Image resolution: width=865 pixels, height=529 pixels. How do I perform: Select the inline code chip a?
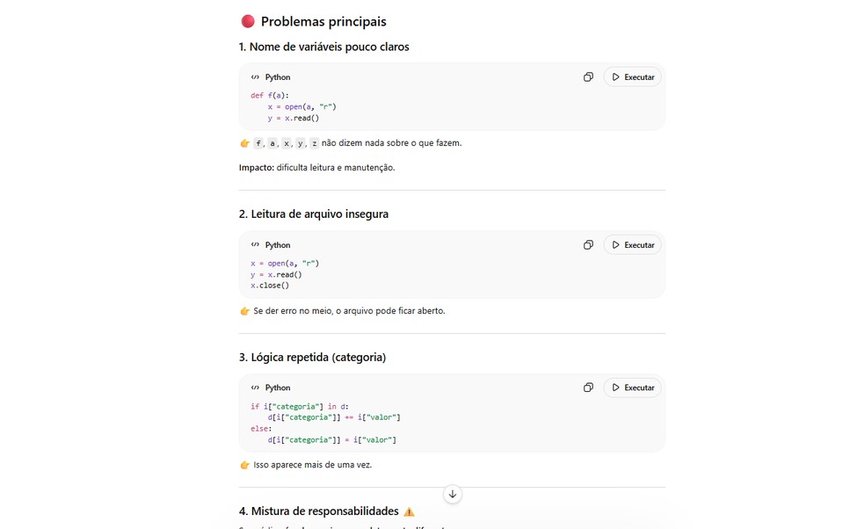coord(273,142)
